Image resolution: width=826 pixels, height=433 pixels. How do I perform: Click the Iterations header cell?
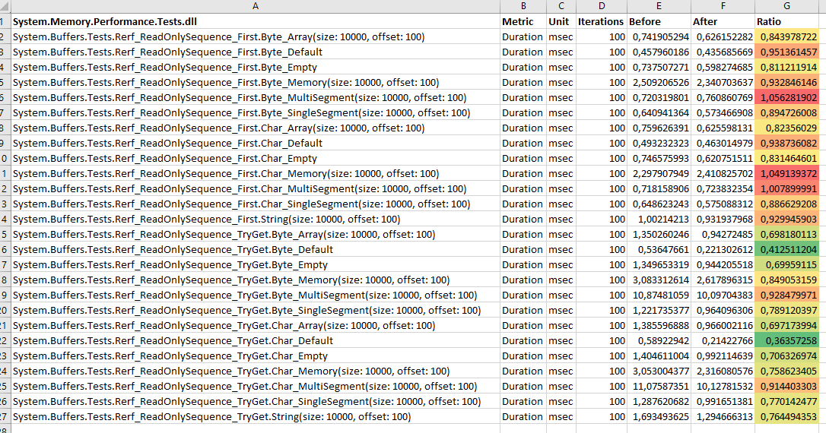pyautogui.click(x=602, y=21)
